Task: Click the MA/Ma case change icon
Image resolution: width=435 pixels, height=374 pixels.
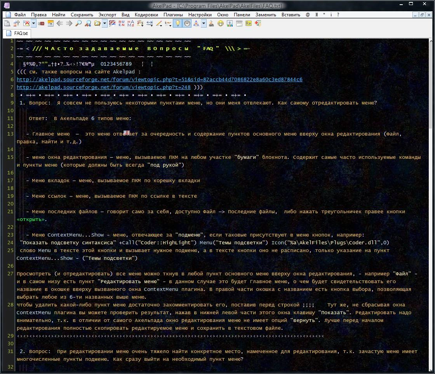Action: coord(130,24)
